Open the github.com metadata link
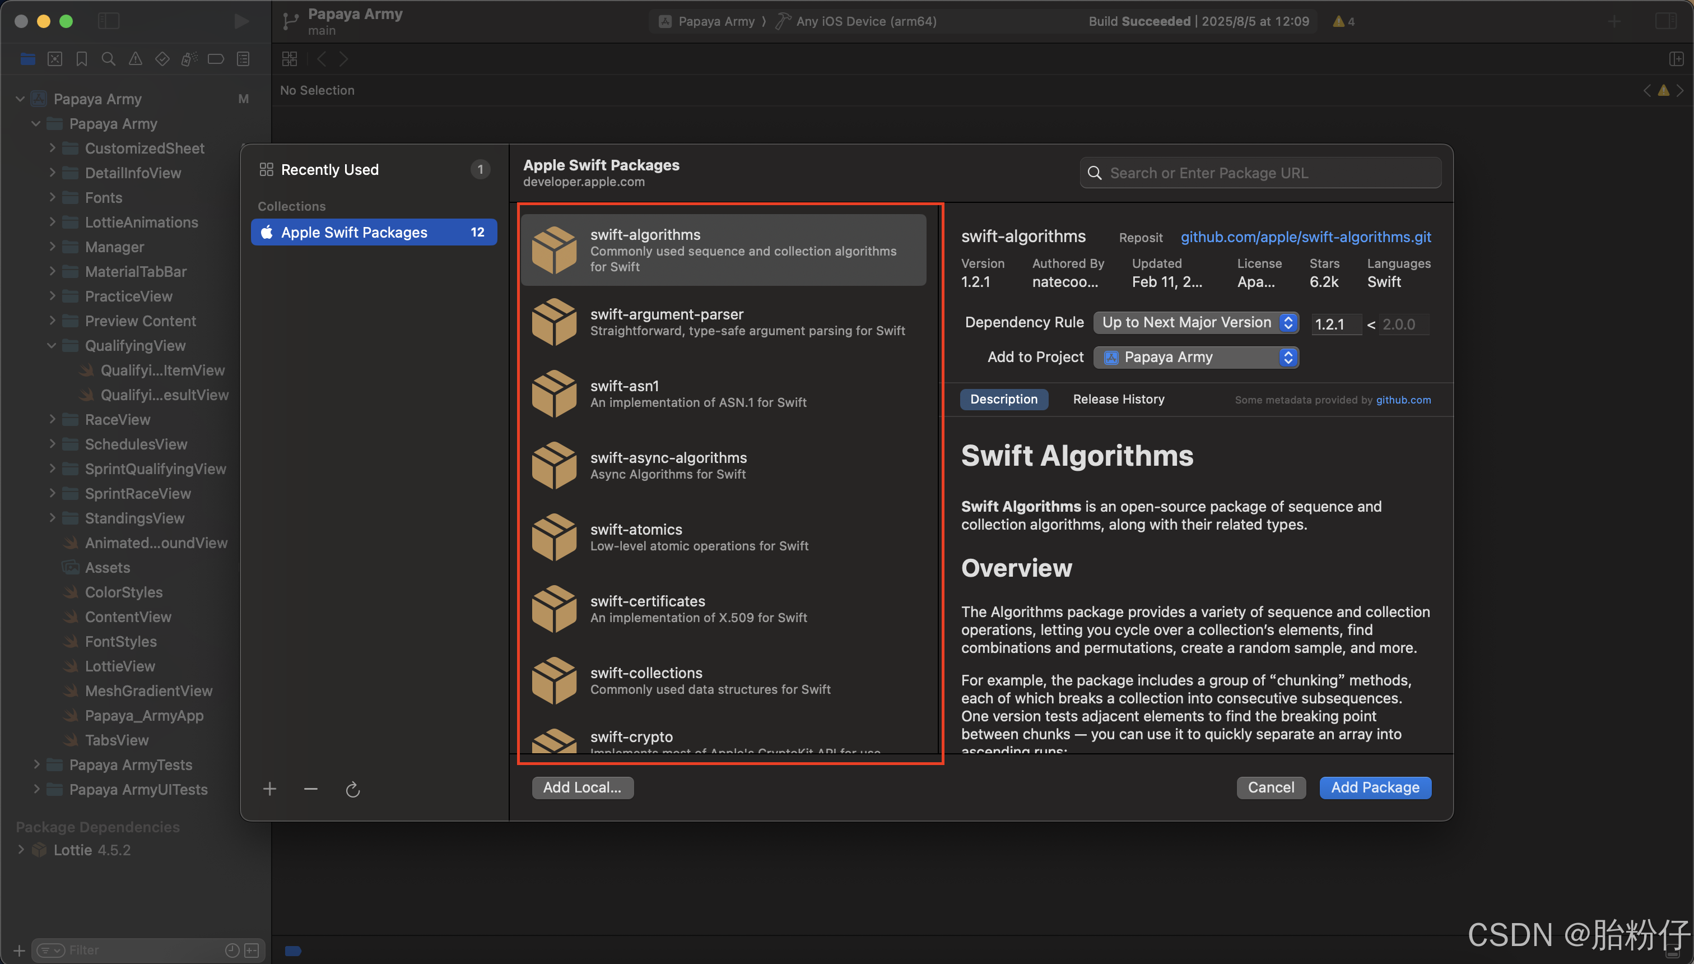This screenshot has width=1694, height=964. point(1403,400)
